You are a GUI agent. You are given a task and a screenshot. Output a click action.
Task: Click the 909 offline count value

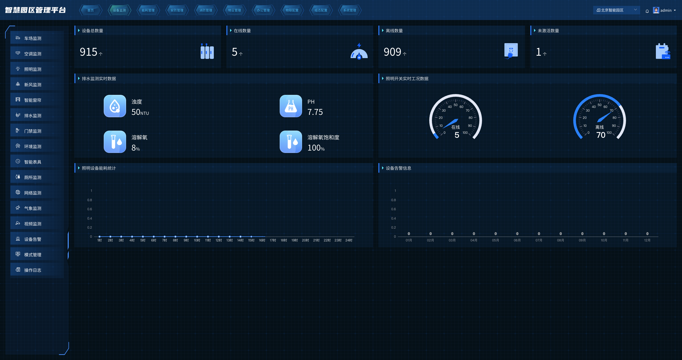click(x=392, y=52)
